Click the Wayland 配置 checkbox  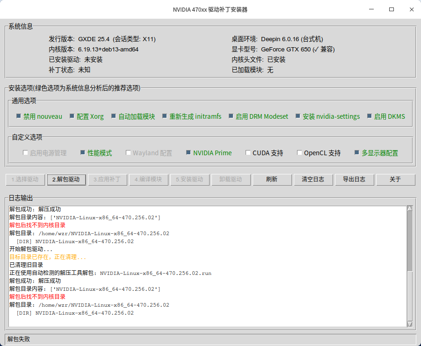coord(128,153)
